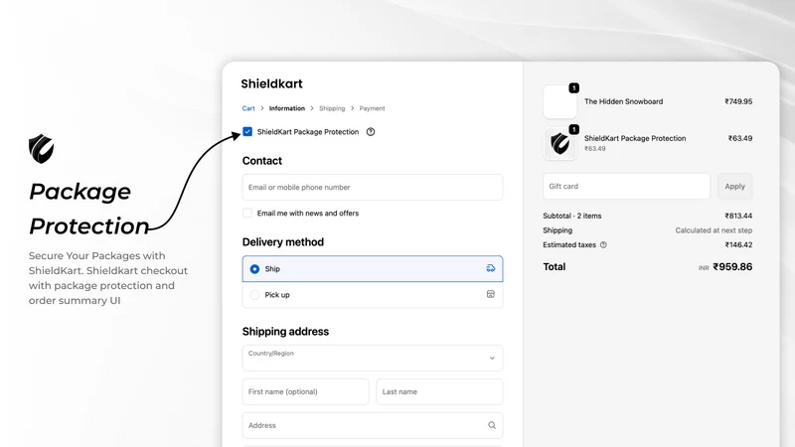795x447 pixels.
Task: Click ShieldKart Package Protection product thumbnail
Action: (x=559, y=143)
